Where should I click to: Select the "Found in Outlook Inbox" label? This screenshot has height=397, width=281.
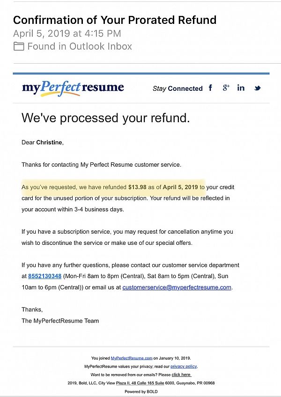click(x=80, y=46)
